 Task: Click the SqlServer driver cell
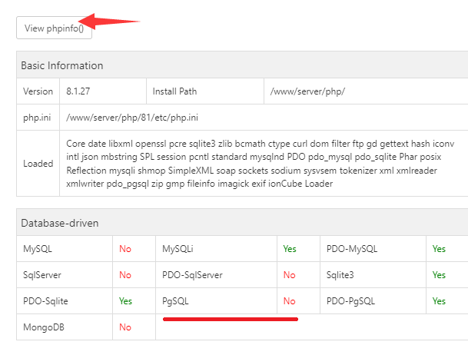(x=42, y=274)
